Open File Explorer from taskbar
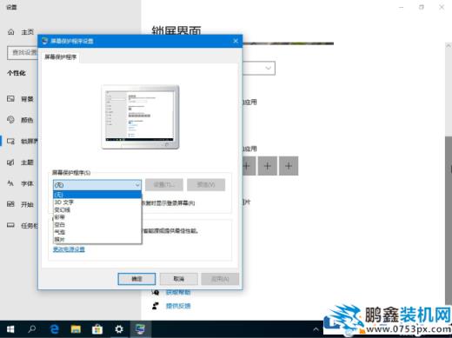Viewport: 452px width, 338px height. (76, 329)
